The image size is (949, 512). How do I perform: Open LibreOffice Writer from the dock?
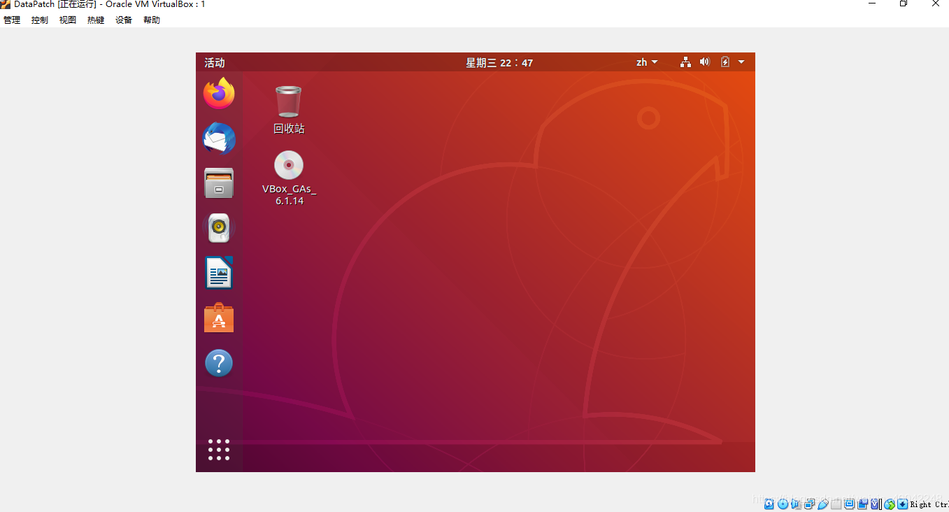click(x=219, y=273)
